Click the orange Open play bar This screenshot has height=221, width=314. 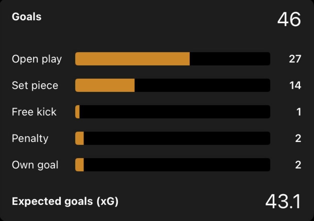click(x=132, y=59)
